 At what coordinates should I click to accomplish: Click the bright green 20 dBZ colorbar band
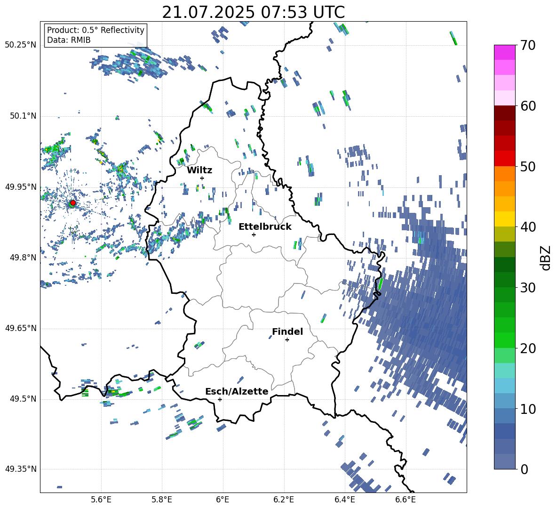[504, 340]
